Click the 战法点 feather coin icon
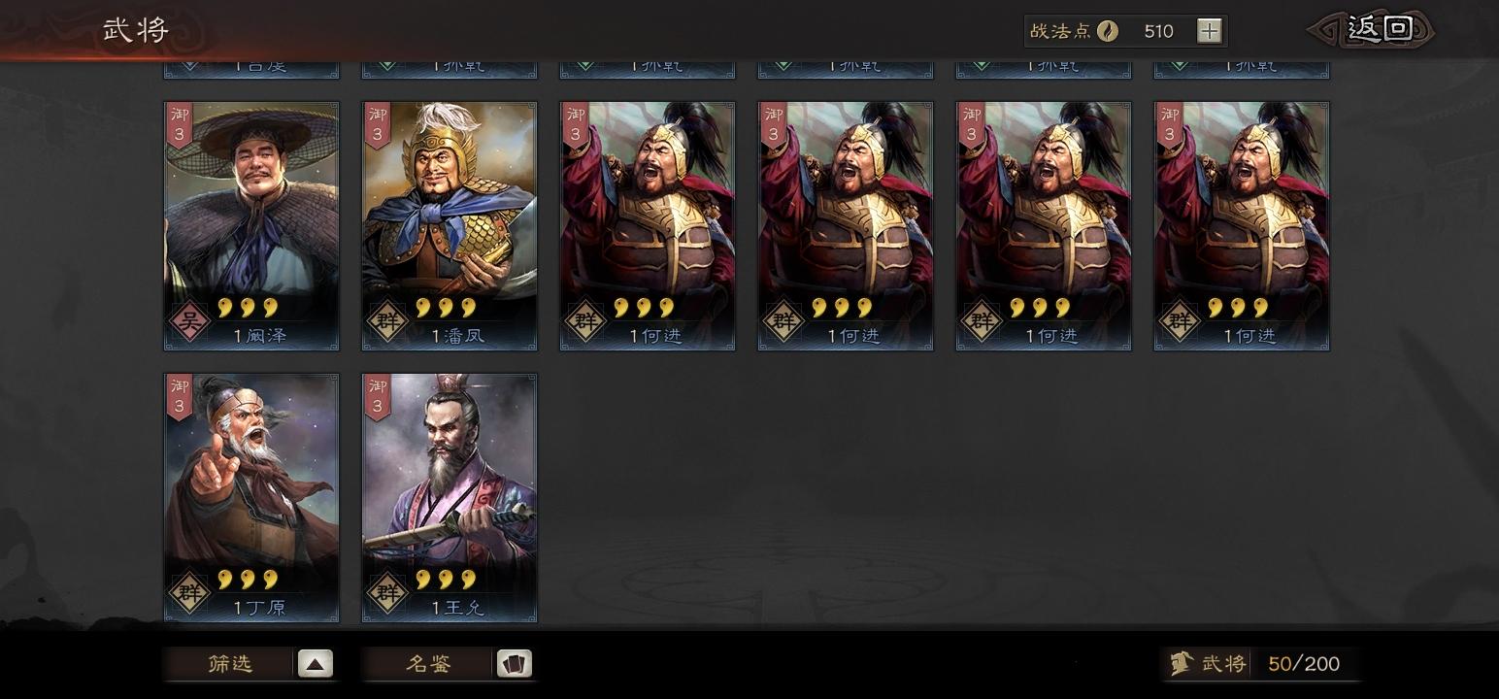Image resolution: width=1499 pixels, height=699 pixels. (x=1108, y=31)
